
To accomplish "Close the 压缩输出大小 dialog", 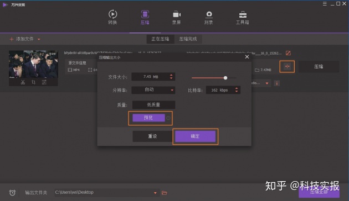I will coord(247,57).
